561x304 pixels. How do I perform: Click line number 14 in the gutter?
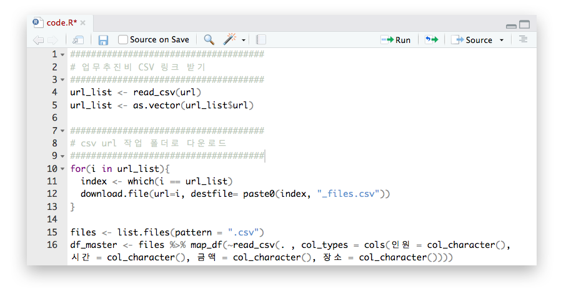[52, 219]
